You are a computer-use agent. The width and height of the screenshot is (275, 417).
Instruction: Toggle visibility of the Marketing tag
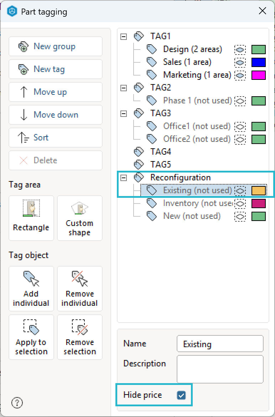tap(240, 75)
